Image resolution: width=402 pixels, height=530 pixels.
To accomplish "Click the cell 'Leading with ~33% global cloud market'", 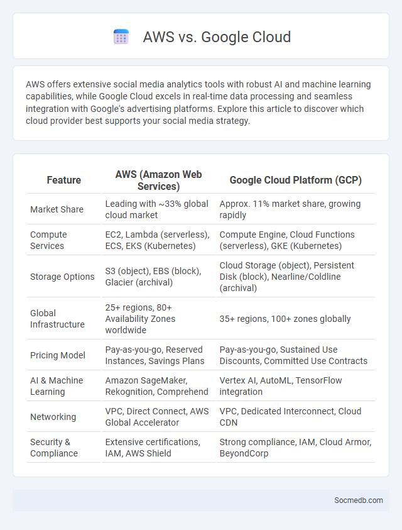I will click(x=158, y=209).
